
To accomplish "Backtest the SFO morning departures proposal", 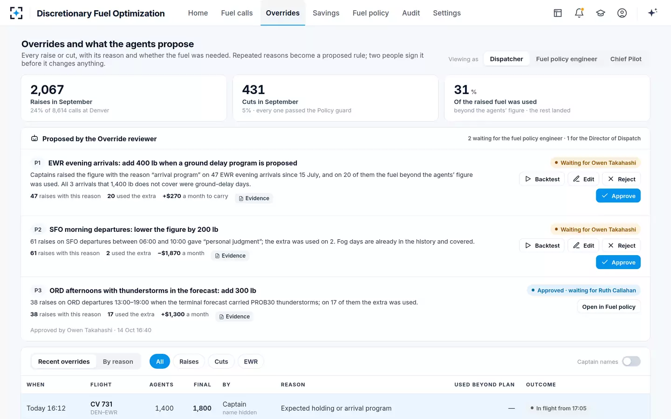I will (x=542, y=246).
